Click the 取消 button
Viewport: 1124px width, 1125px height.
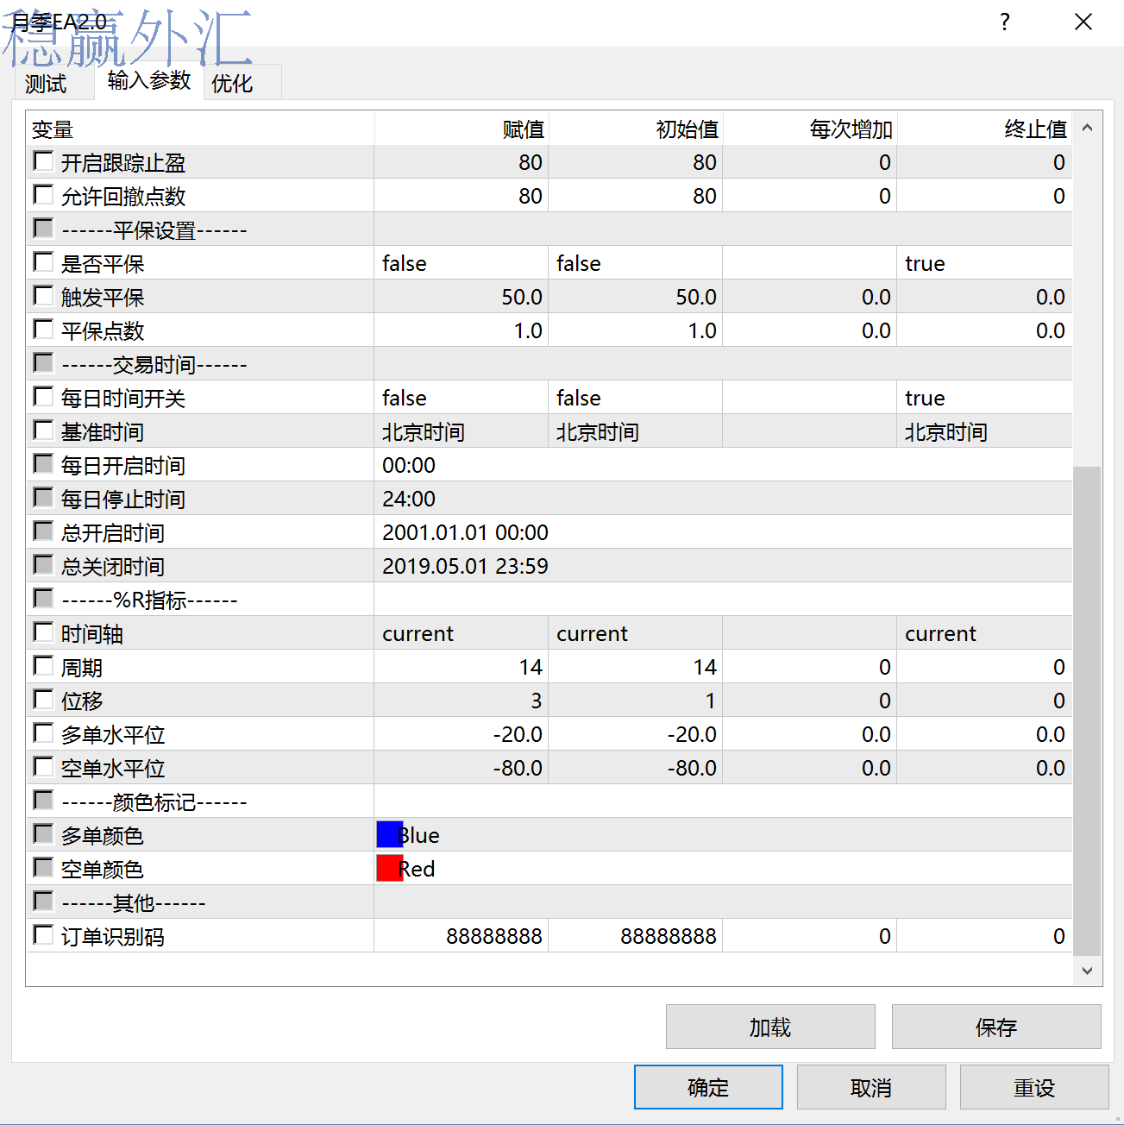click(x=871, y=1087)
